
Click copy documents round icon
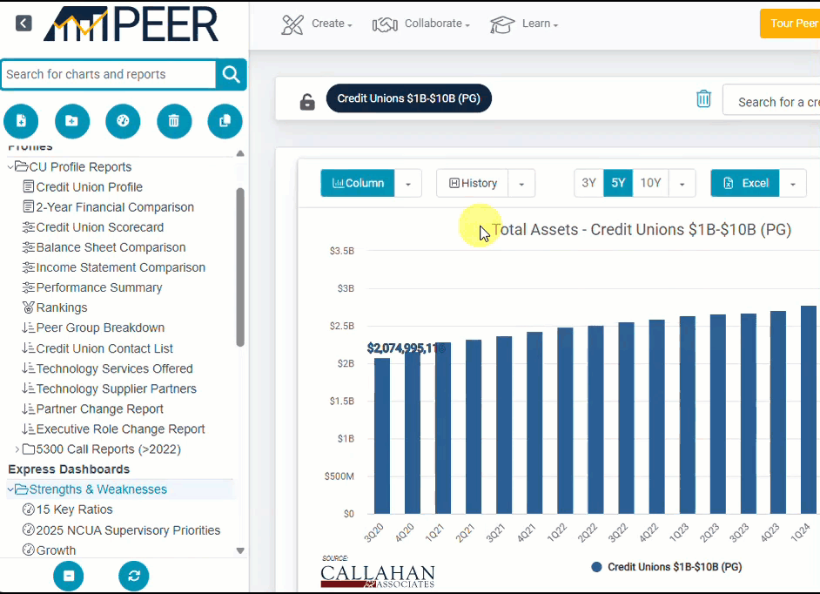click(225, 121)
